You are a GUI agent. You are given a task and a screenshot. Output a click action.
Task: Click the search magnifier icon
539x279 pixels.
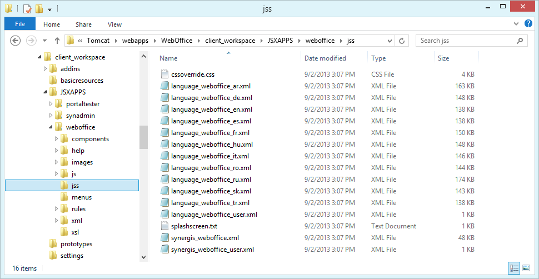coord(520,41)
